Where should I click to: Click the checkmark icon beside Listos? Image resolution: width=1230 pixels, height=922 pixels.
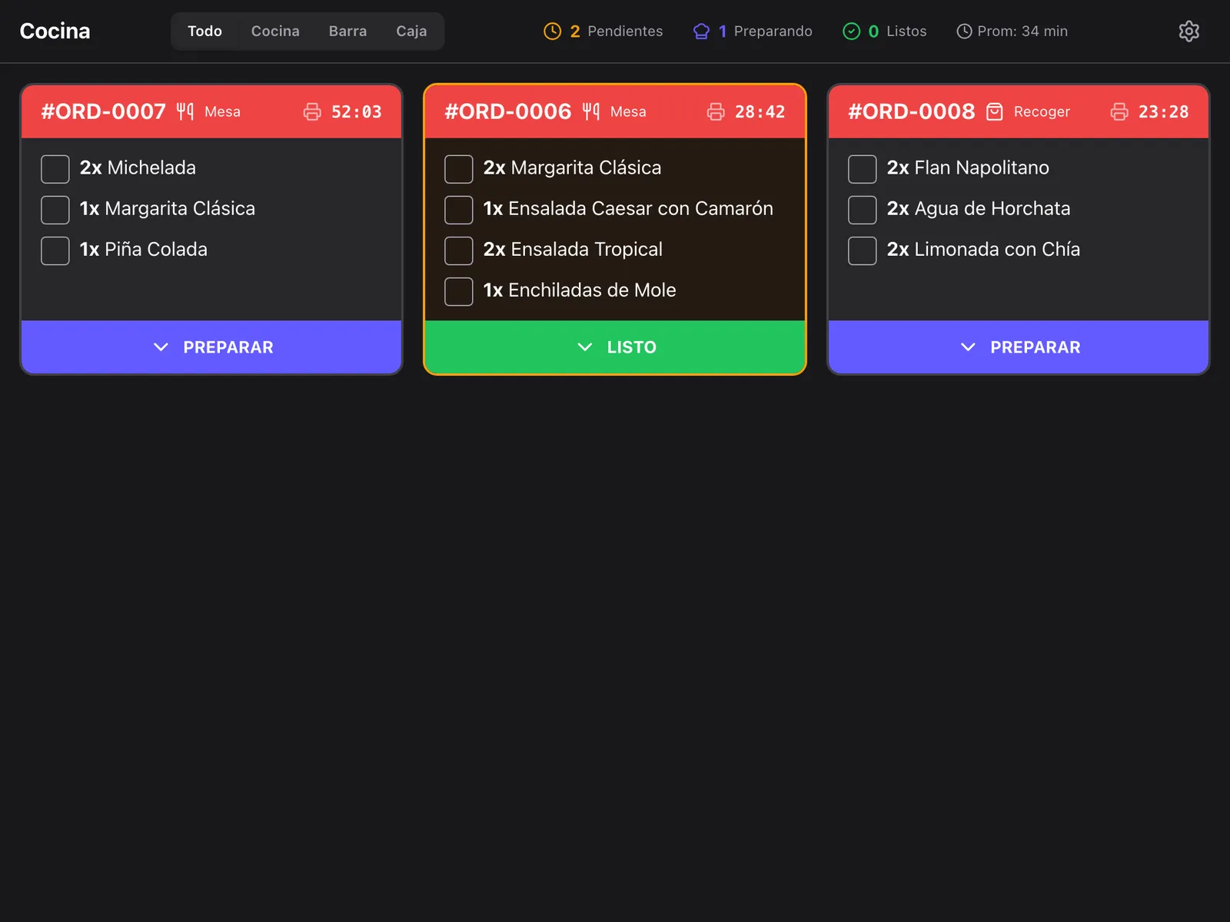coord(851,31)
